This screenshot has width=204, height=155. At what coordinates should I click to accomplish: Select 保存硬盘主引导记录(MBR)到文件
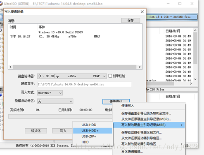click(x=149, y=113)
